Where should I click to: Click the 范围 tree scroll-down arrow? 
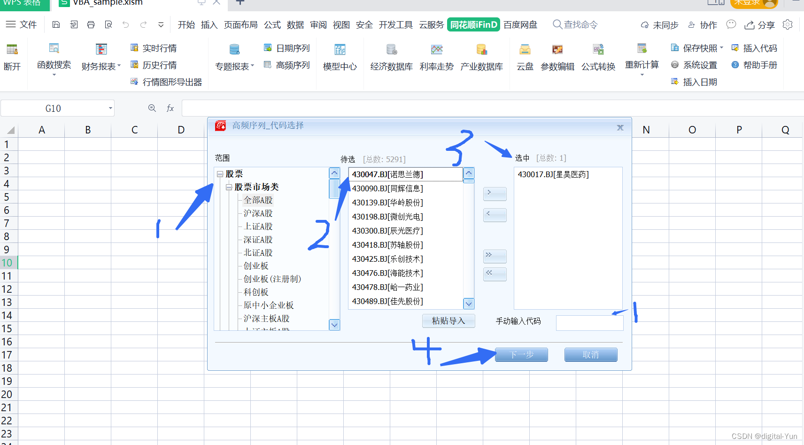point(334,325)
